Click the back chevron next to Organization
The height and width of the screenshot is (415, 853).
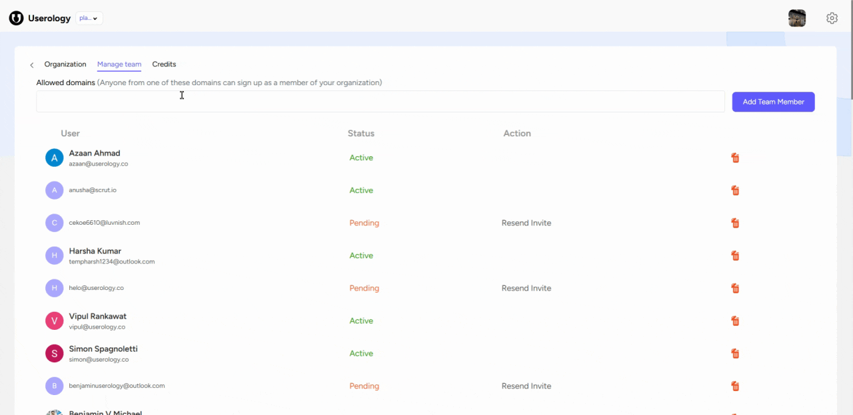pos(31,65)
